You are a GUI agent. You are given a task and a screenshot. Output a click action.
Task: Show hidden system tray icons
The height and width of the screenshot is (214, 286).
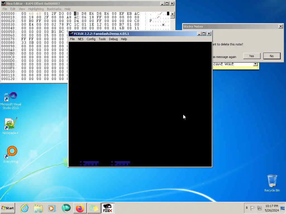(247, 208)
